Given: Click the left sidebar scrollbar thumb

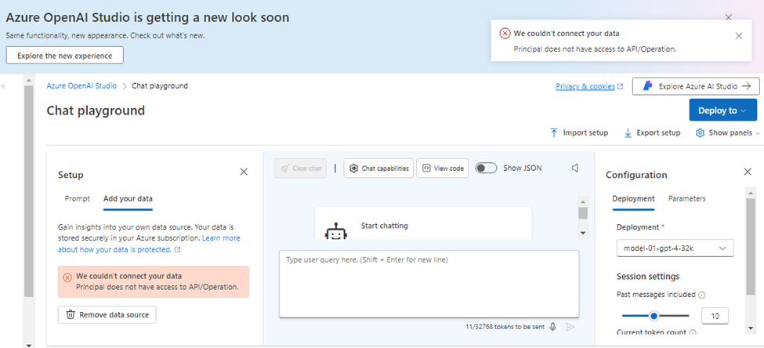Looking at the screenshot, I should tap(29, 191).
